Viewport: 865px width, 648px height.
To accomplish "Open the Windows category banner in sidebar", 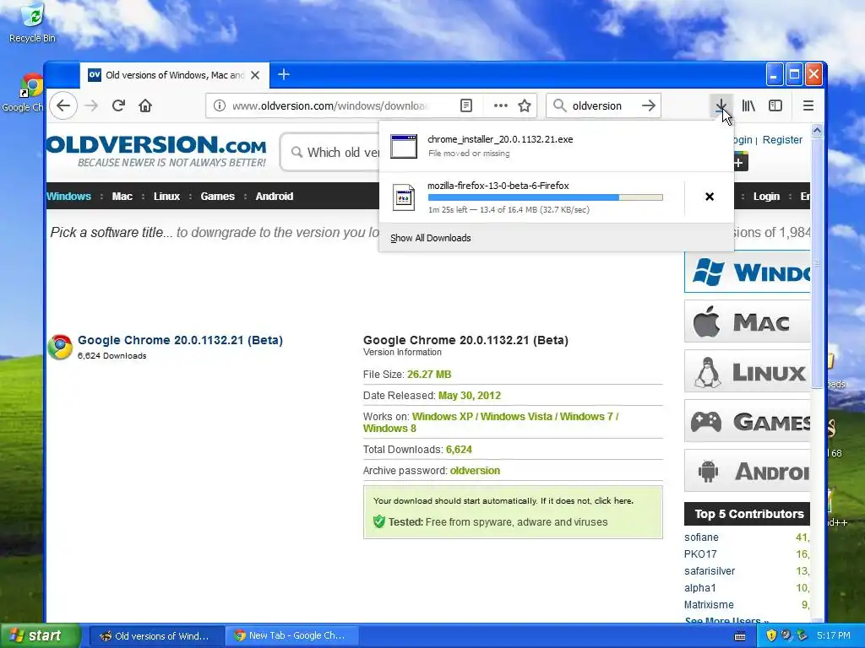I will tap(748, 273).
